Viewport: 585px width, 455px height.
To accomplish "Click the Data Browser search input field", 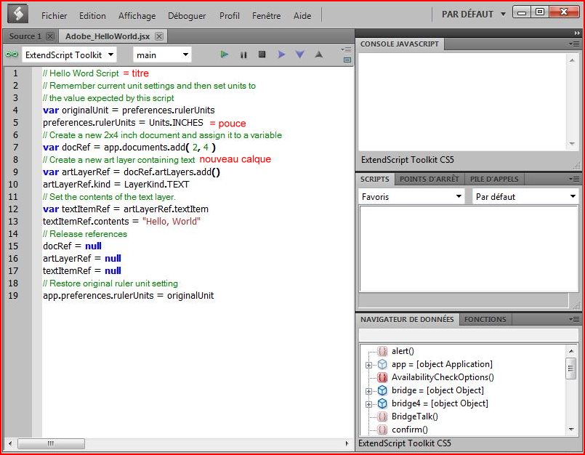I will pos(467,334).
